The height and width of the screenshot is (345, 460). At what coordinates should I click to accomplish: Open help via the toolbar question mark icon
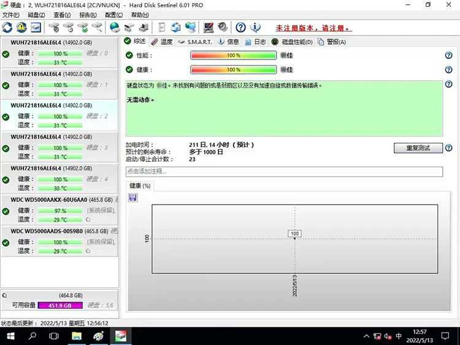[241, 28]
